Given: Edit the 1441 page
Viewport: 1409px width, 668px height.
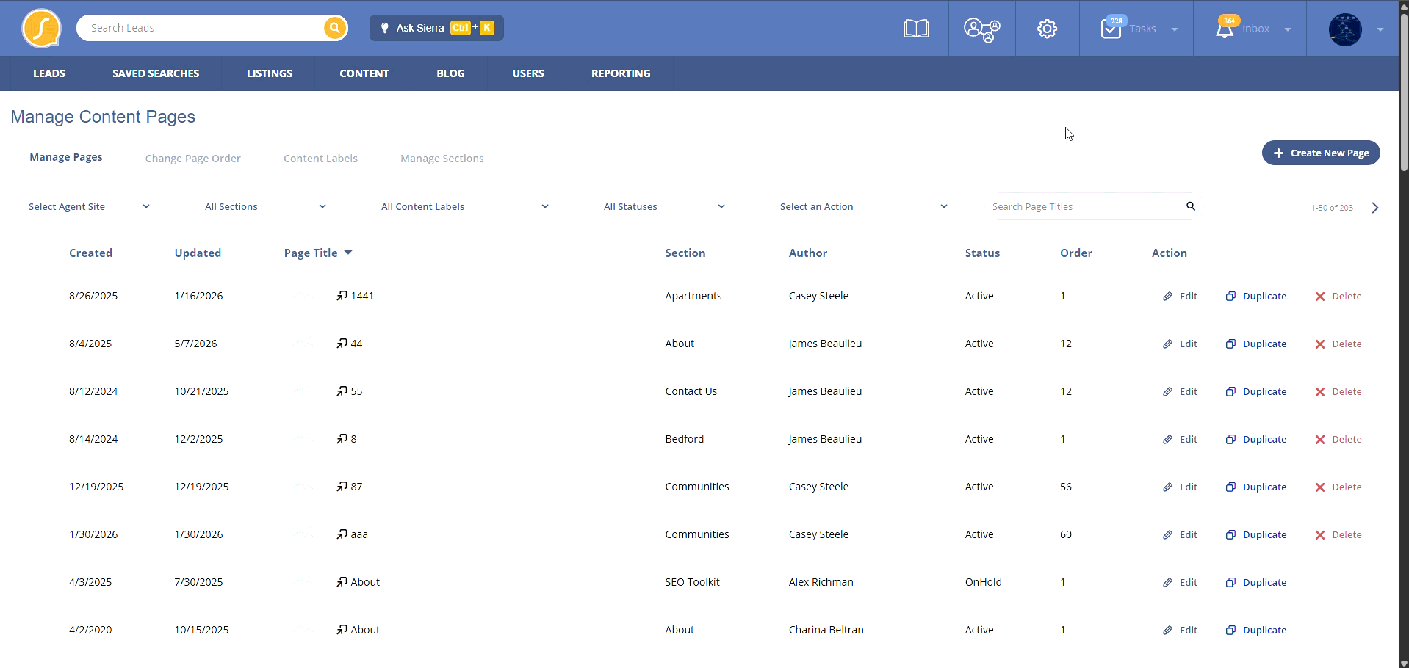Looking at the screenshot, I should [x=1181, y=296].
